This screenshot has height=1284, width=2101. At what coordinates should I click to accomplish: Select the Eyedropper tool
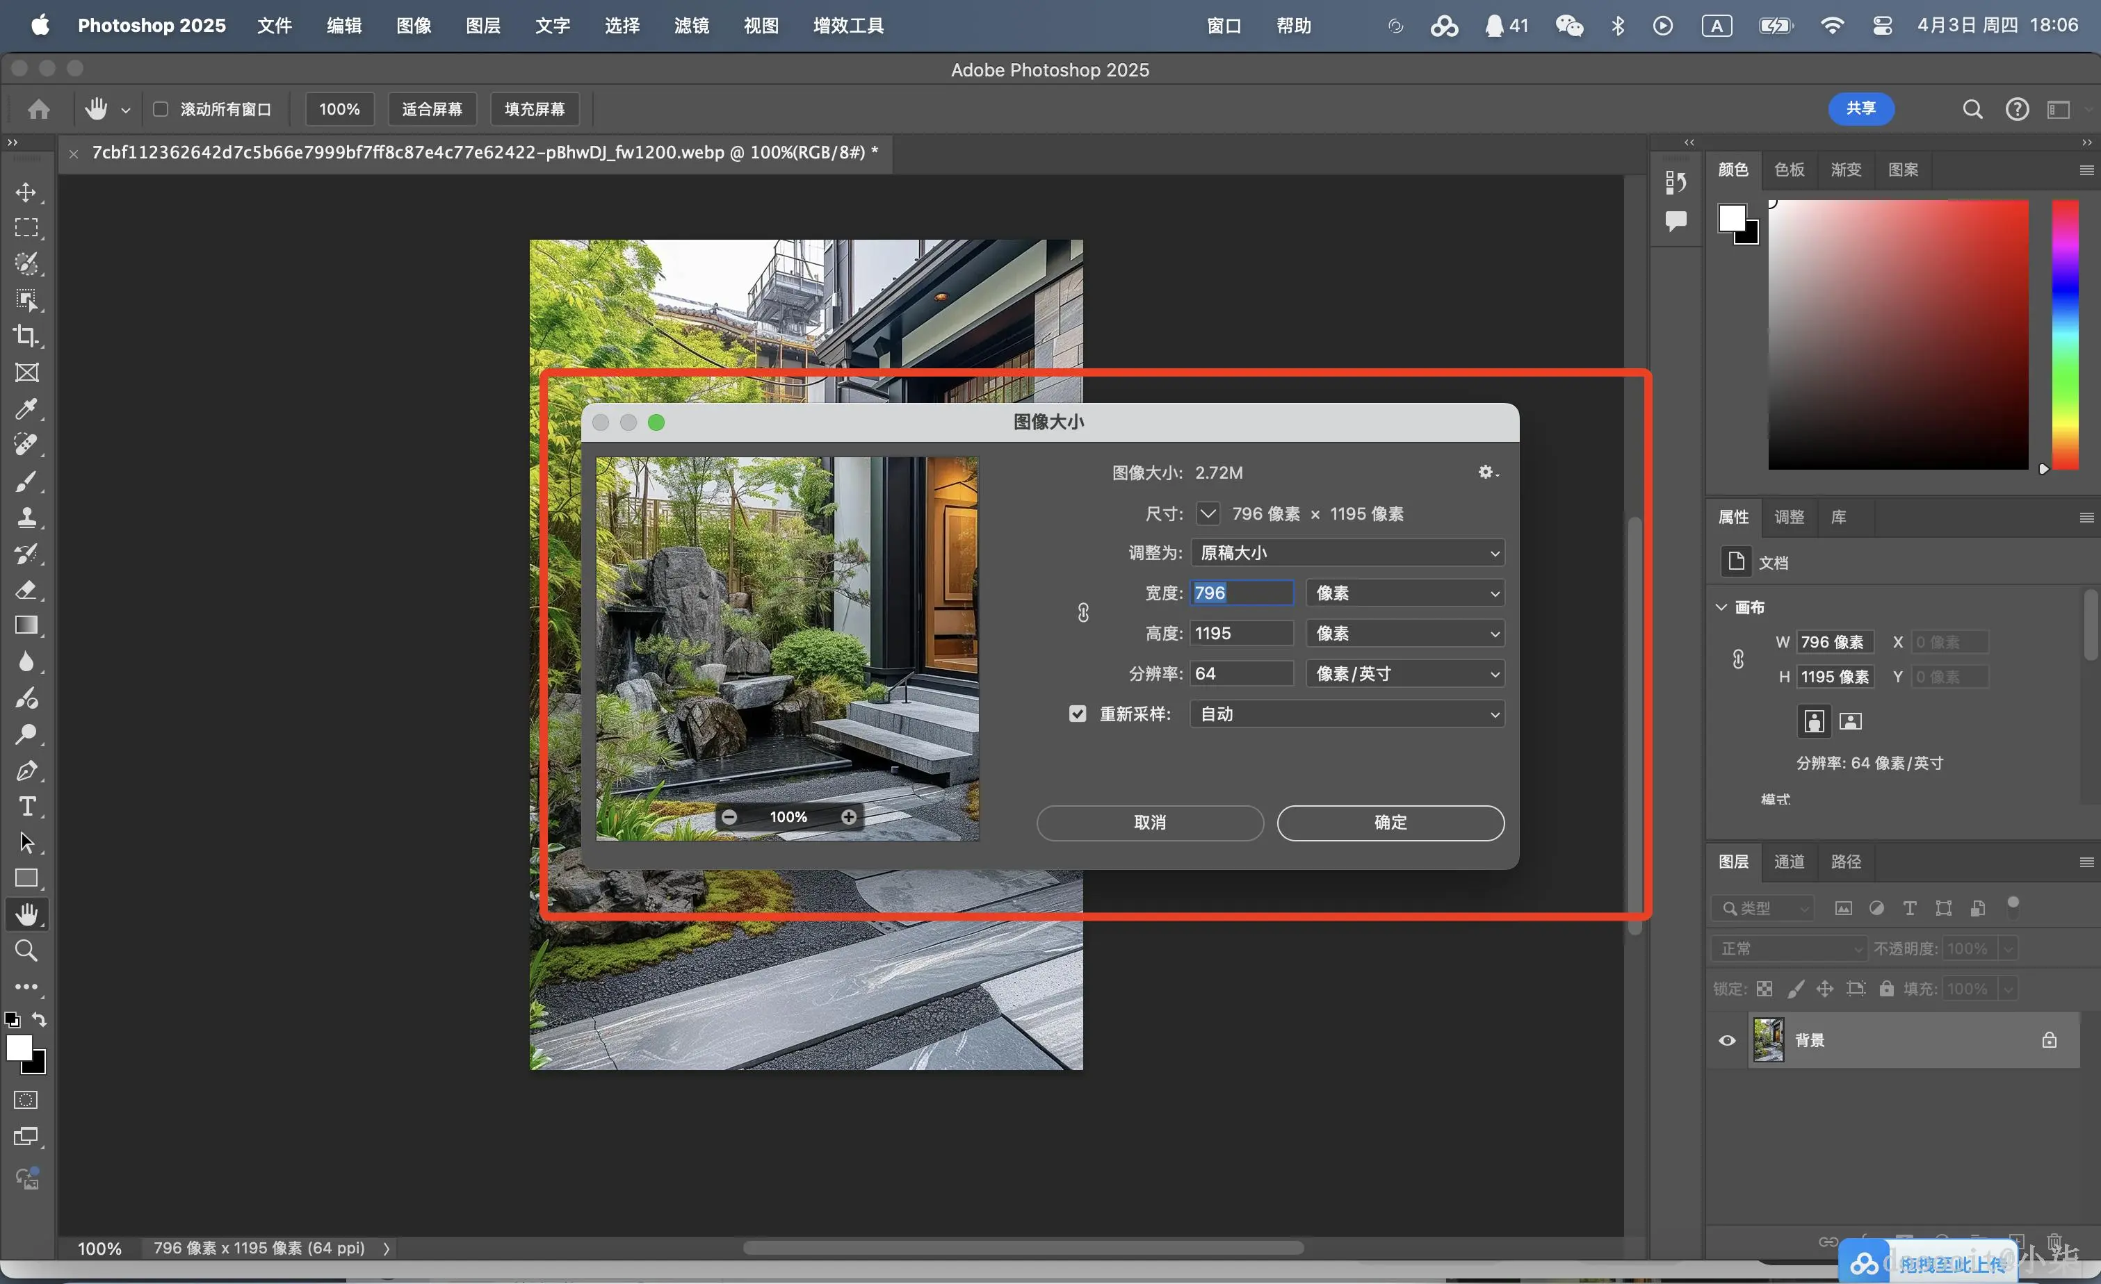(26, 409)
